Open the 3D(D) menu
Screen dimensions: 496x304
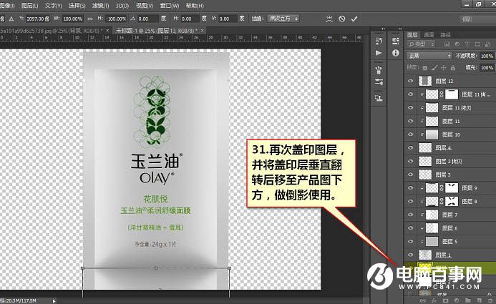pos(122,6)
